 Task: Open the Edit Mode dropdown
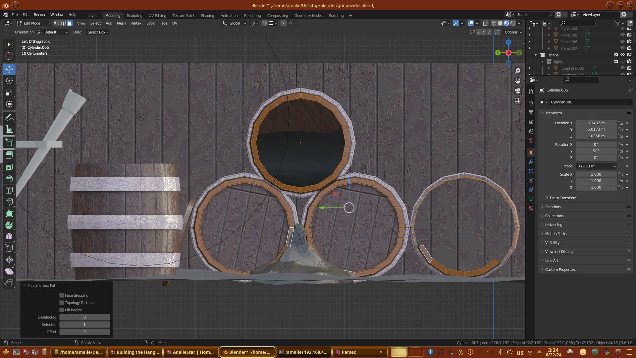coord(33,23)
